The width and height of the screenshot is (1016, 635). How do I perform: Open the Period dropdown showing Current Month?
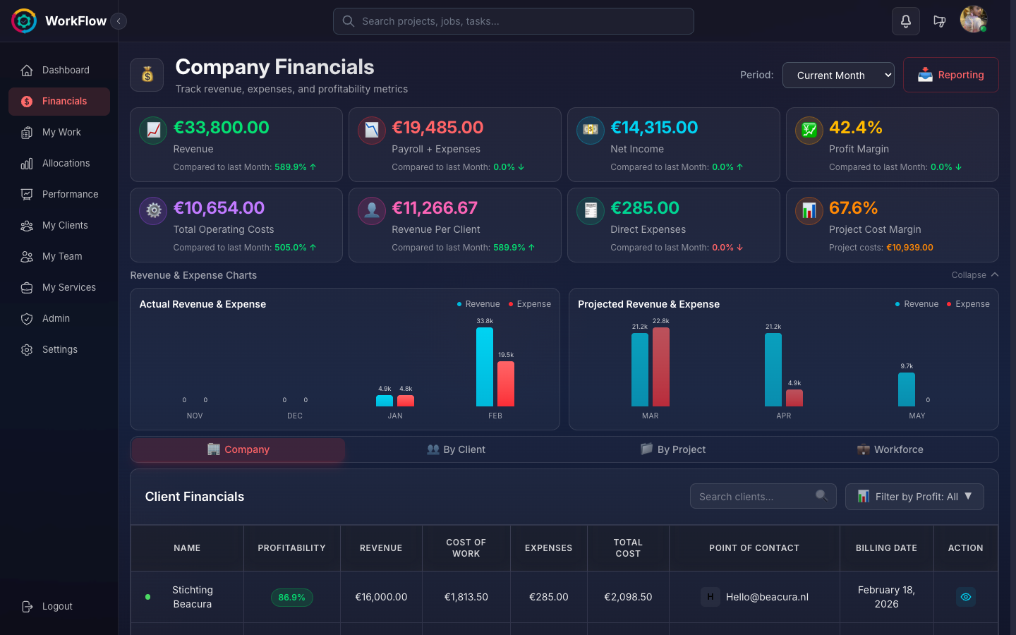[838, 75]
